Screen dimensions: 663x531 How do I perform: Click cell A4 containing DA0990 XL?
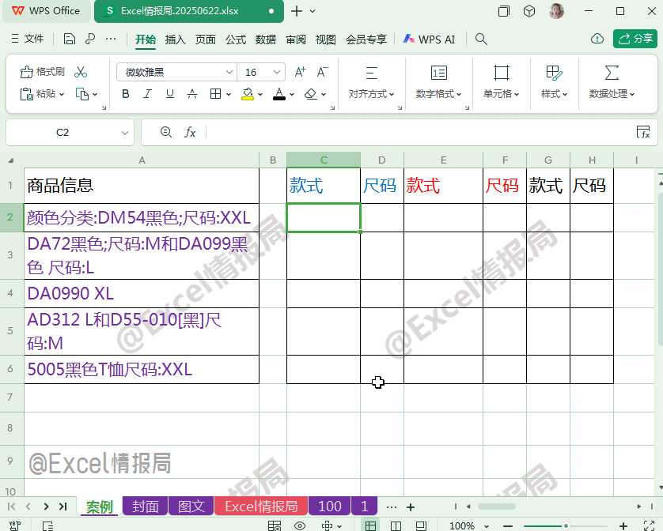click(142, 293)
